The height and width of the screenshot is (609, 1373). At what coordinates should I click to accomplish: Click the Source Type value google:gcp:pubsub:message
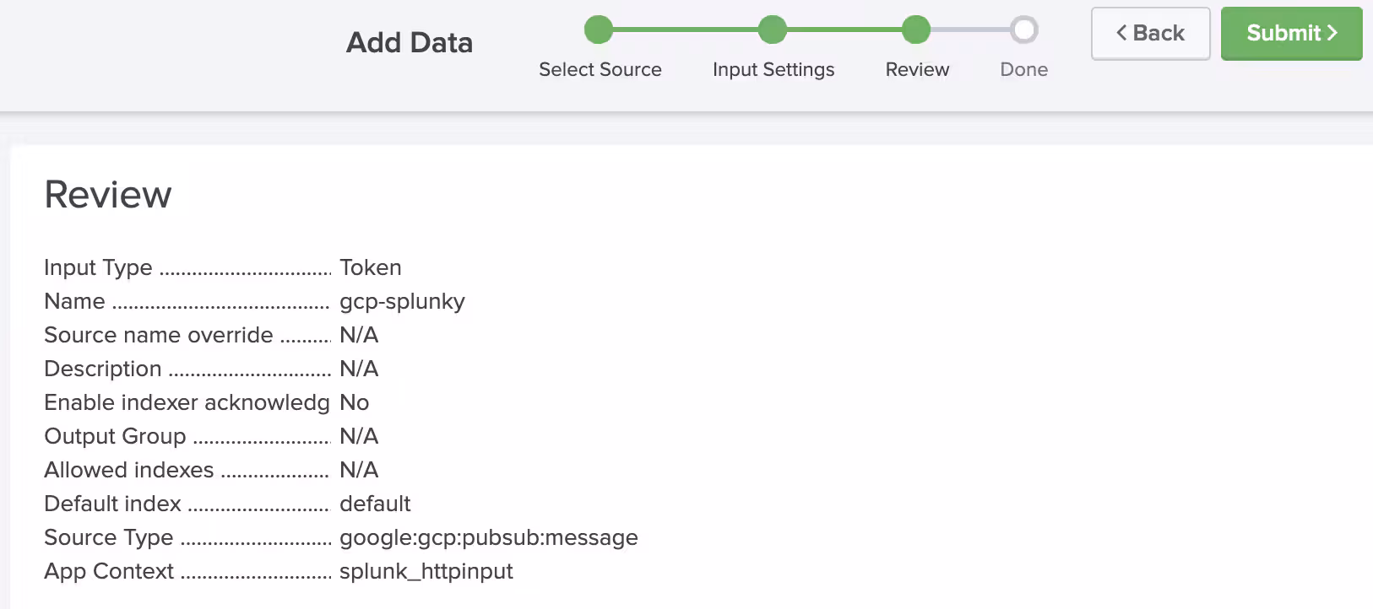[489, 537]
